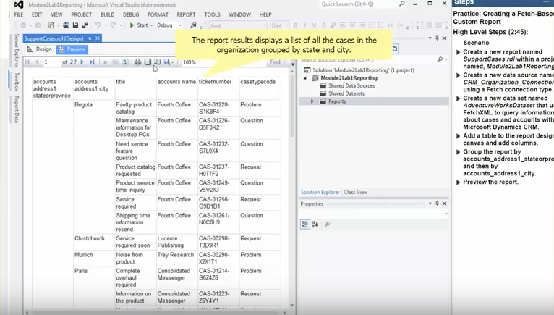Screen dimensions: 554x315
Task: Click the Align Left formatting icon
Action: pyautogui.click(x=343, y=25)
